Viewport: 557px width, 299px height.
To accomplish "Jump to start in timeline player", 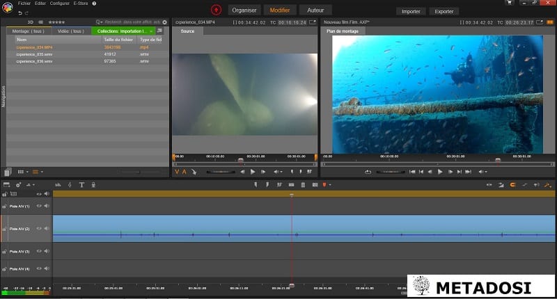I will [x=412, y=172].
